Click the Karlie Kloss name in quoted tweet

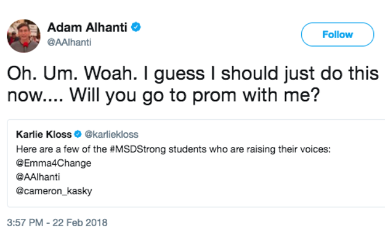(44, 134)
